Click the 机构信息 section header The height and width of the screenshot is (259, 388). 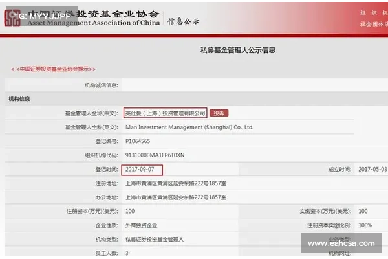tap(19, 99)
